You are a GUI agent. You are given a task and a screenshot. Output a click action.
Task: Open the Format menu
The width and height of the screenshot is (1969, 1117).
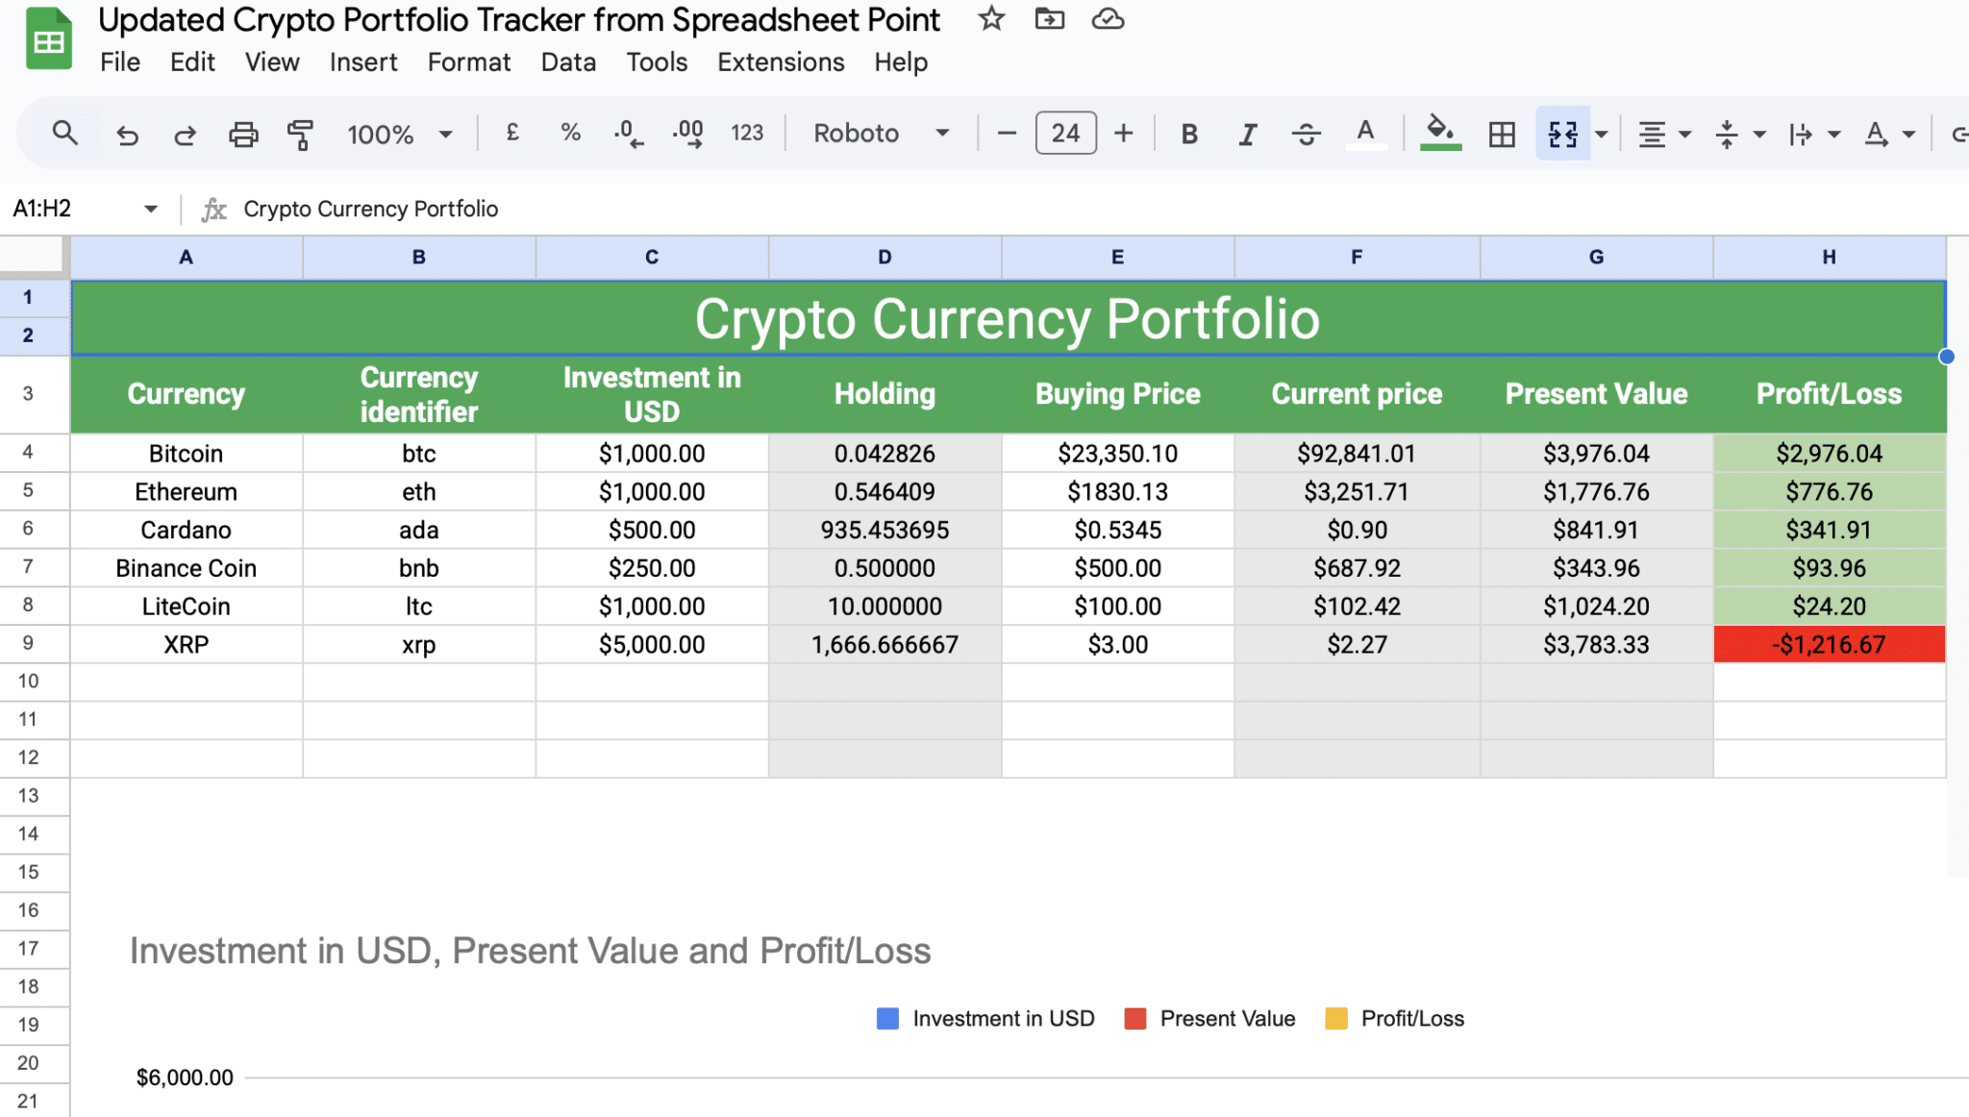point(468,62)
